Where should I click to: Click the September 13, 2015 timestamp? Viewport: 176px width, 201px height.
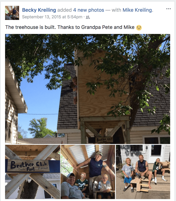click(x=52, y=17)
